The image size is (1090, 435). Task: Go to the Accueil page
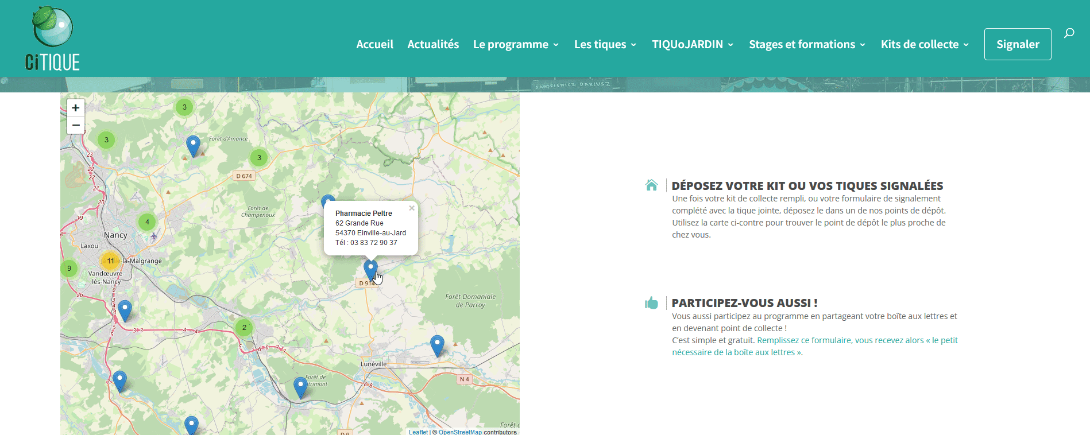click(374, 44)
